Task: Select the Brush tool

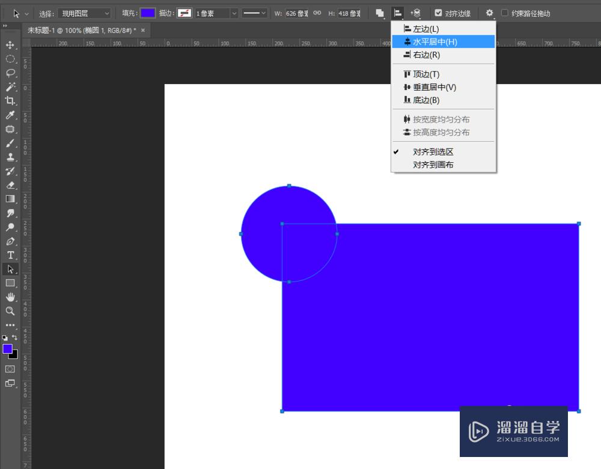Action: point(10,143)
